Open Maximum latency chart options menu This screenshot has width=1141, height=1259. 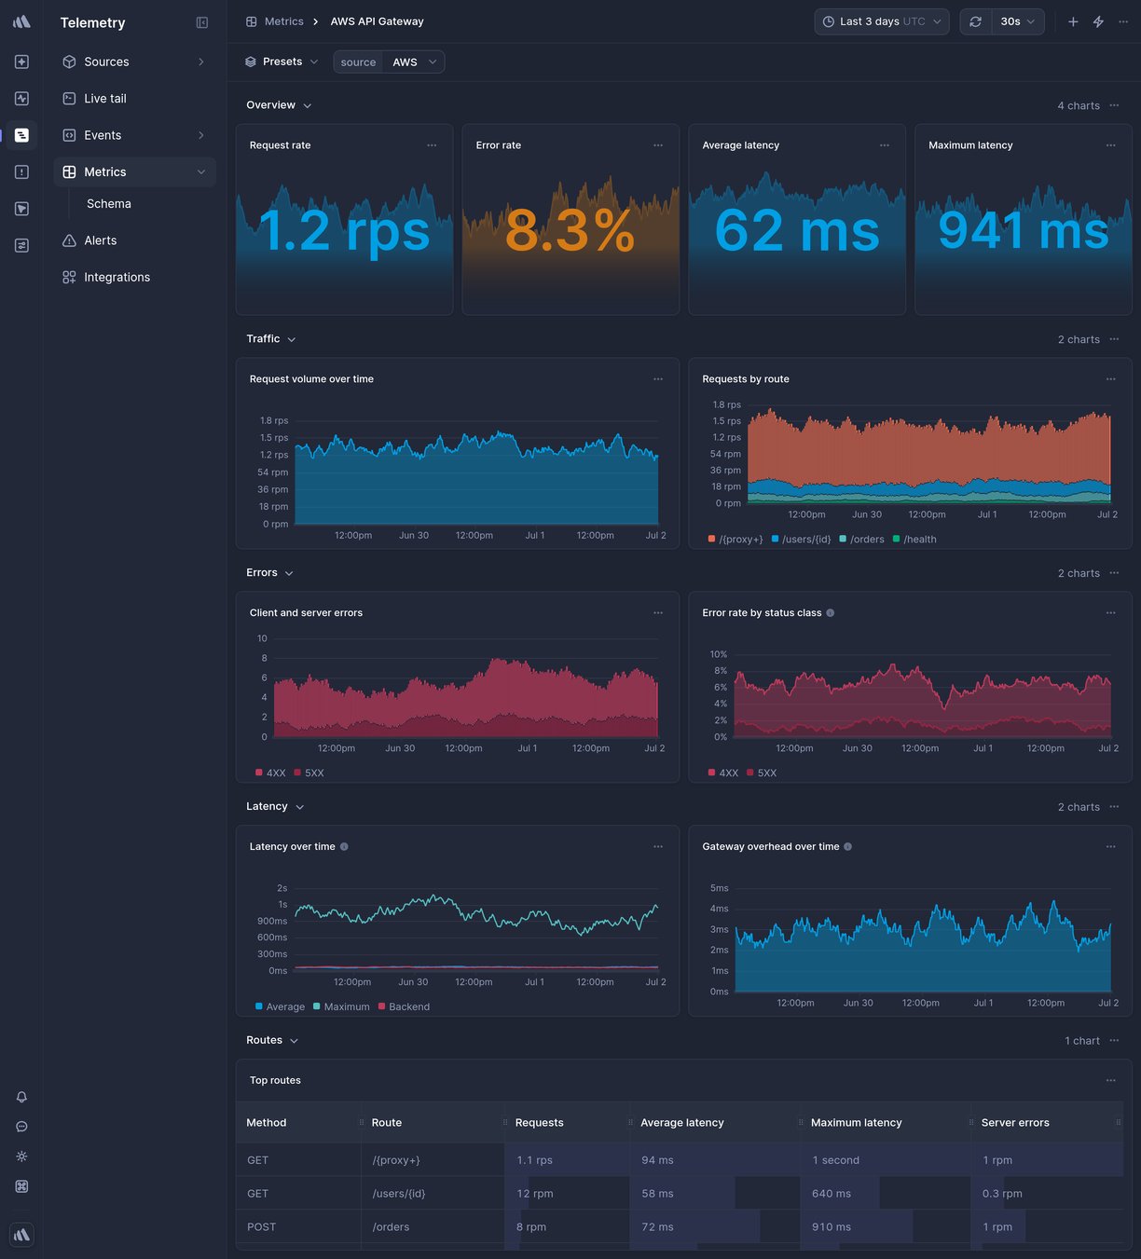[x=1111, y=145]
